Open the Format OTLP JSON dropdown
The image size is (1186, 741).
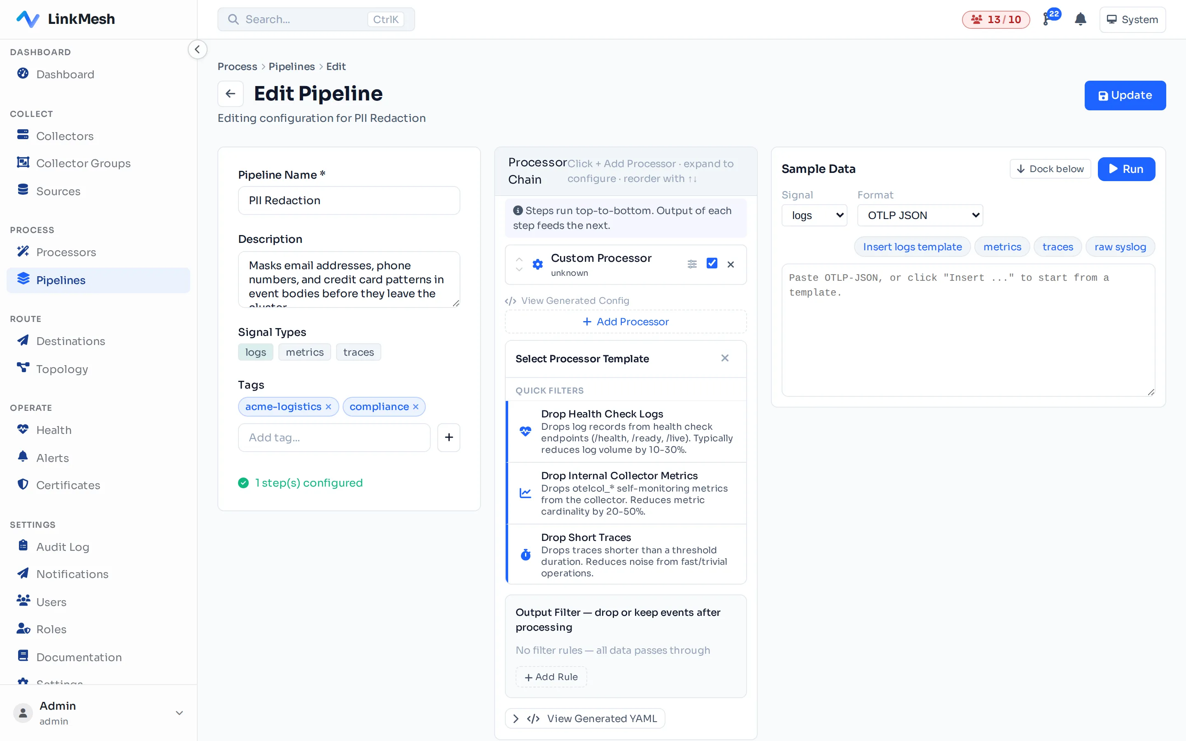point(920,215)
